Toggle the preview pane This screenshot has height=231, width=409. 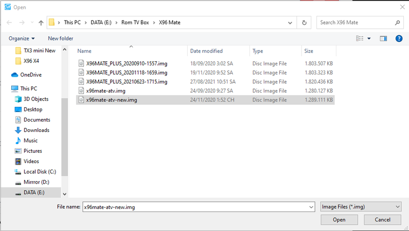tap(383, 39)
